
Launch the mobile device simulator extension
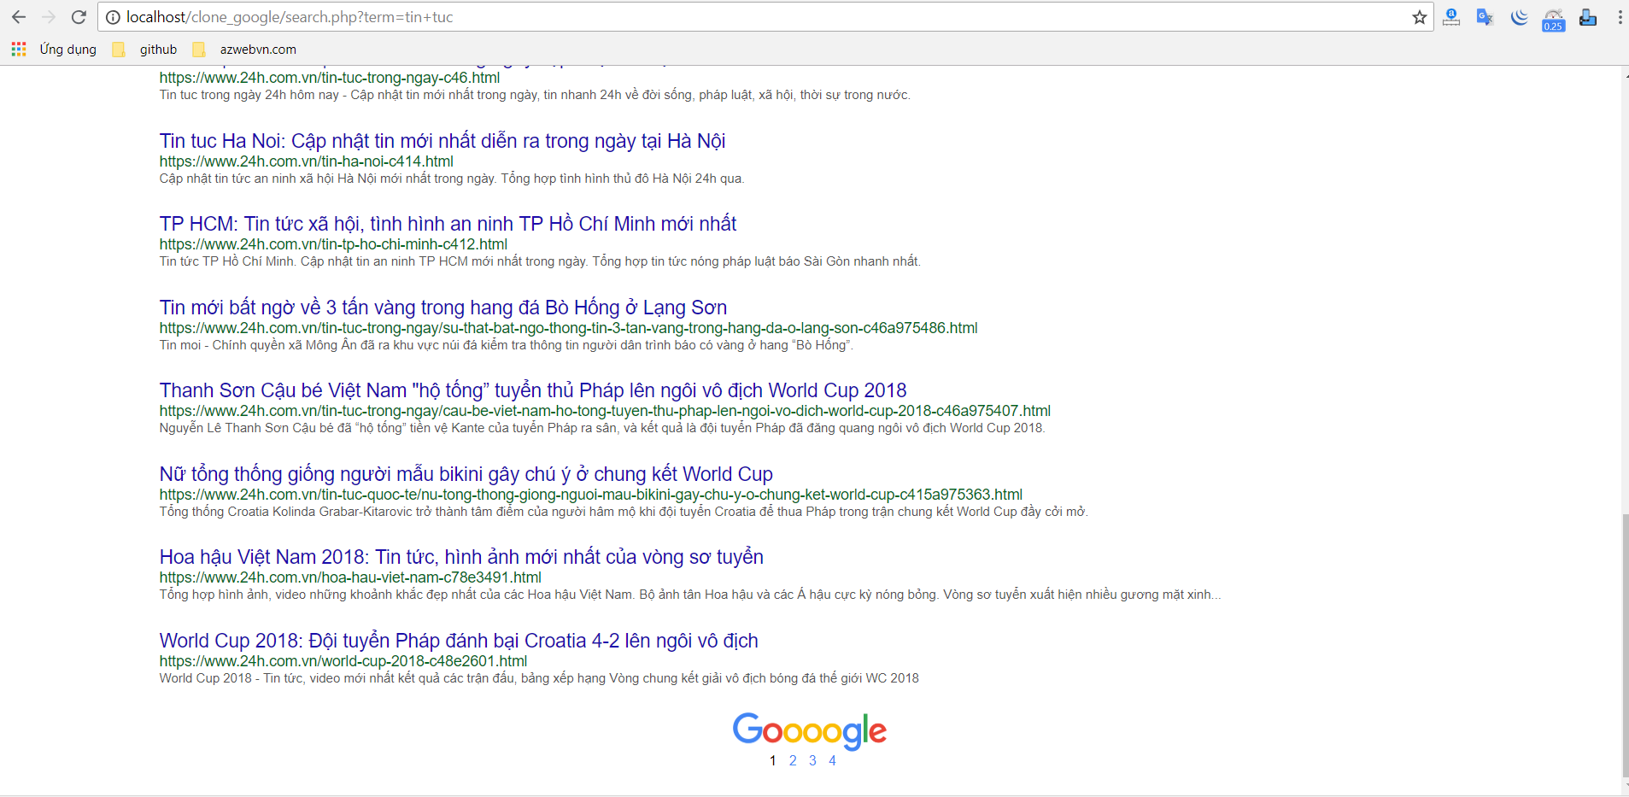point(1588,17)
